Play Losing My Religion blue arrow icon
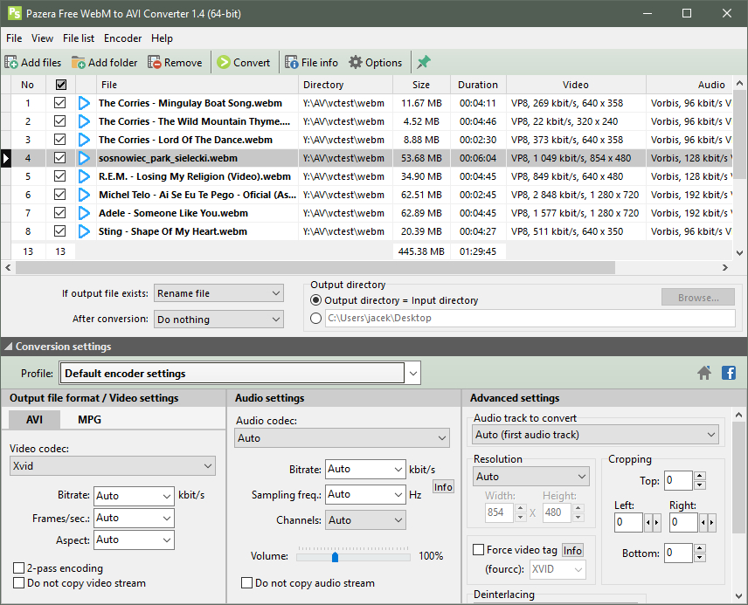This screenshot has height=605, width=748. (x=84, y=176)
